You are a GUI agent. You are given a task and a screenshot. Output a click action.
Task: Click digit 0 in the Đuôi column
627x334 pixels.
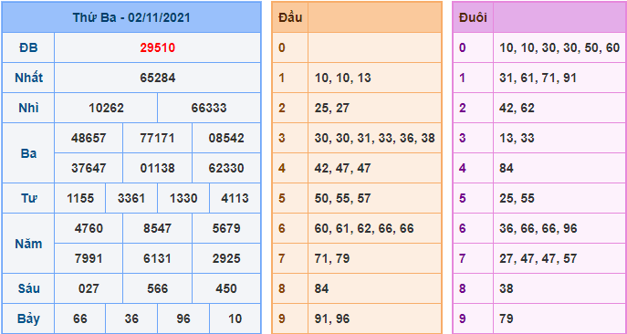(x=462, y=48)
